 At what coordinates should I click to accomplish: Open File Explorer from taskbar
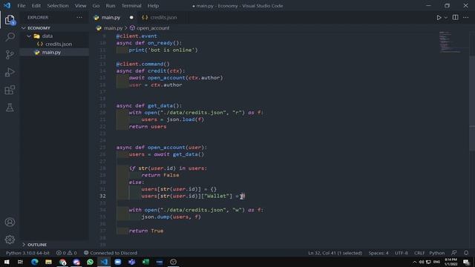pyautogui.click(x=48, y=262)
